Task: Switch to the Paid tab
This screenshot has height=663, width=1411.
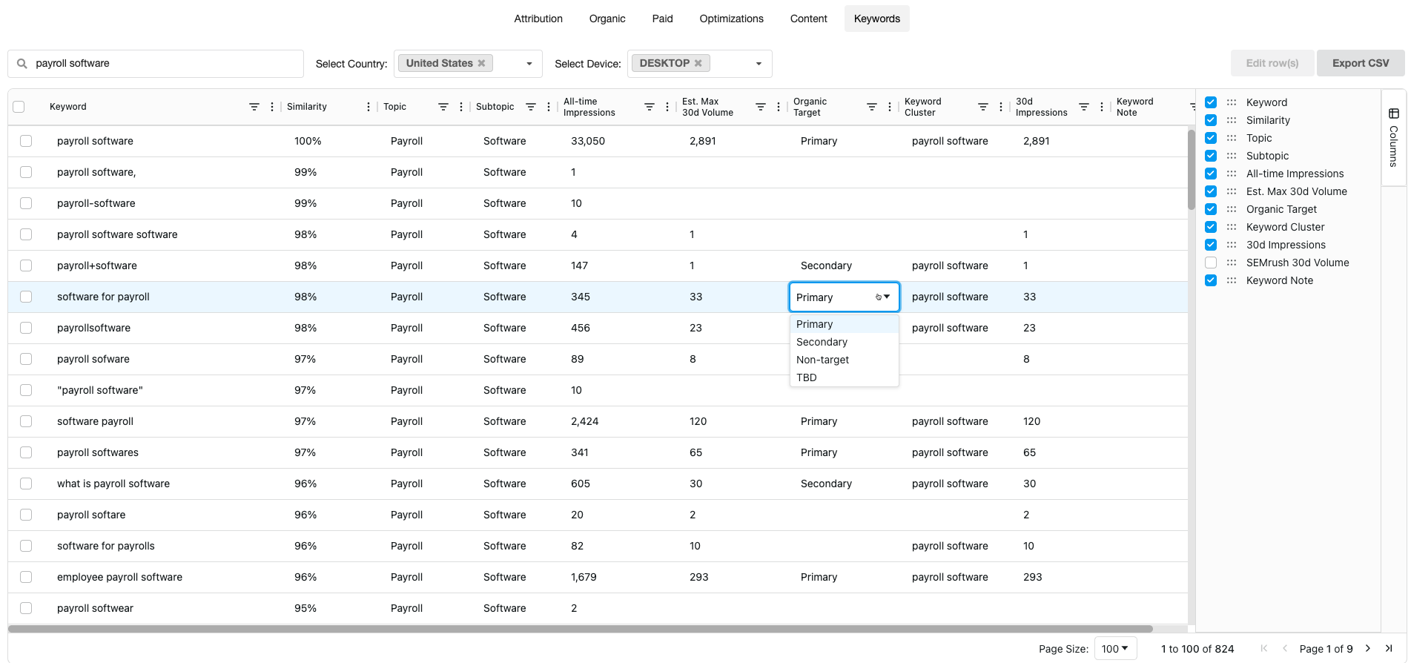Action: [x=662, y=19]
